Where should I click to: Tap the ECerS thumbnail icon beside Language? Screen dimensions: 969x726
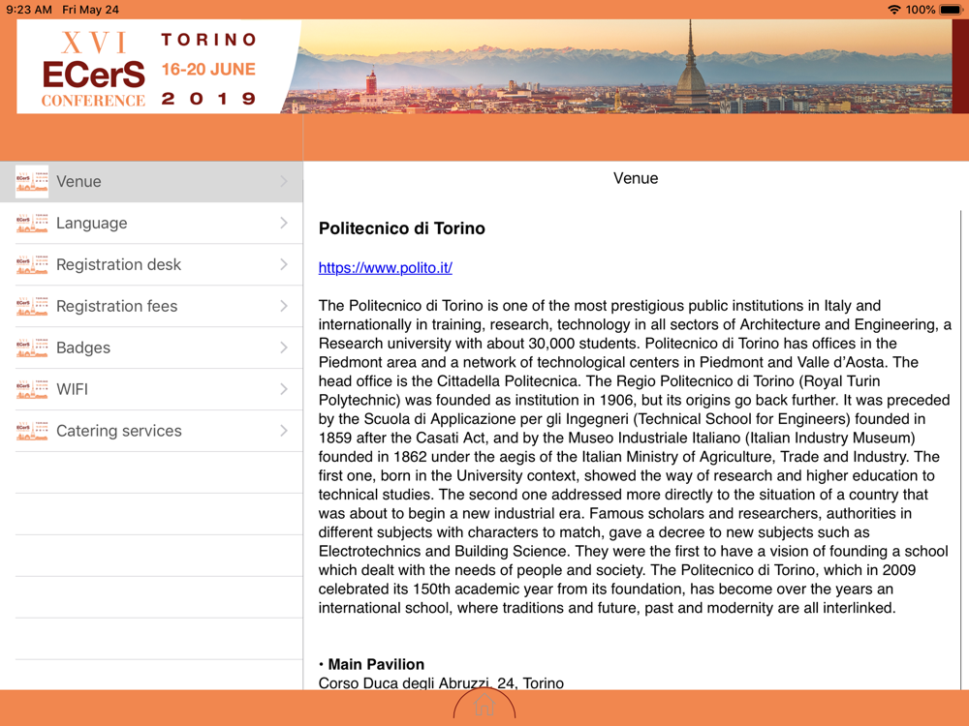point(32,223)
